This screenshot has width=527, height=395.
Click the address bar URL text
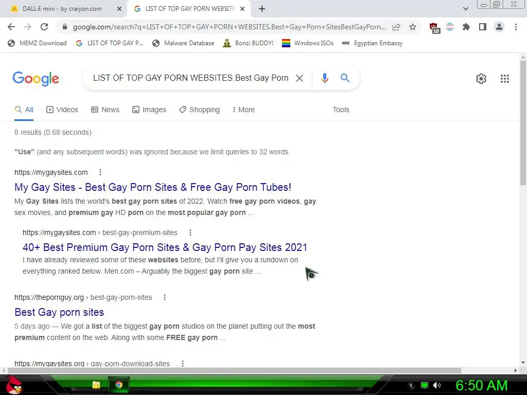(x=229, y=27)
